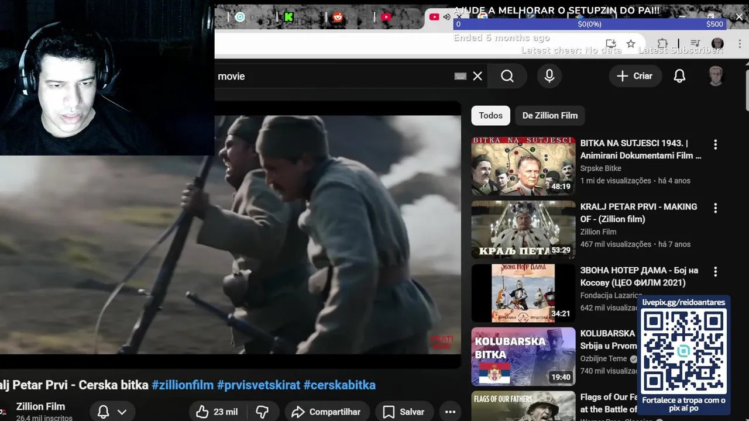
Task: Open the Zillion Film channel name
Action: pos(40,406)
